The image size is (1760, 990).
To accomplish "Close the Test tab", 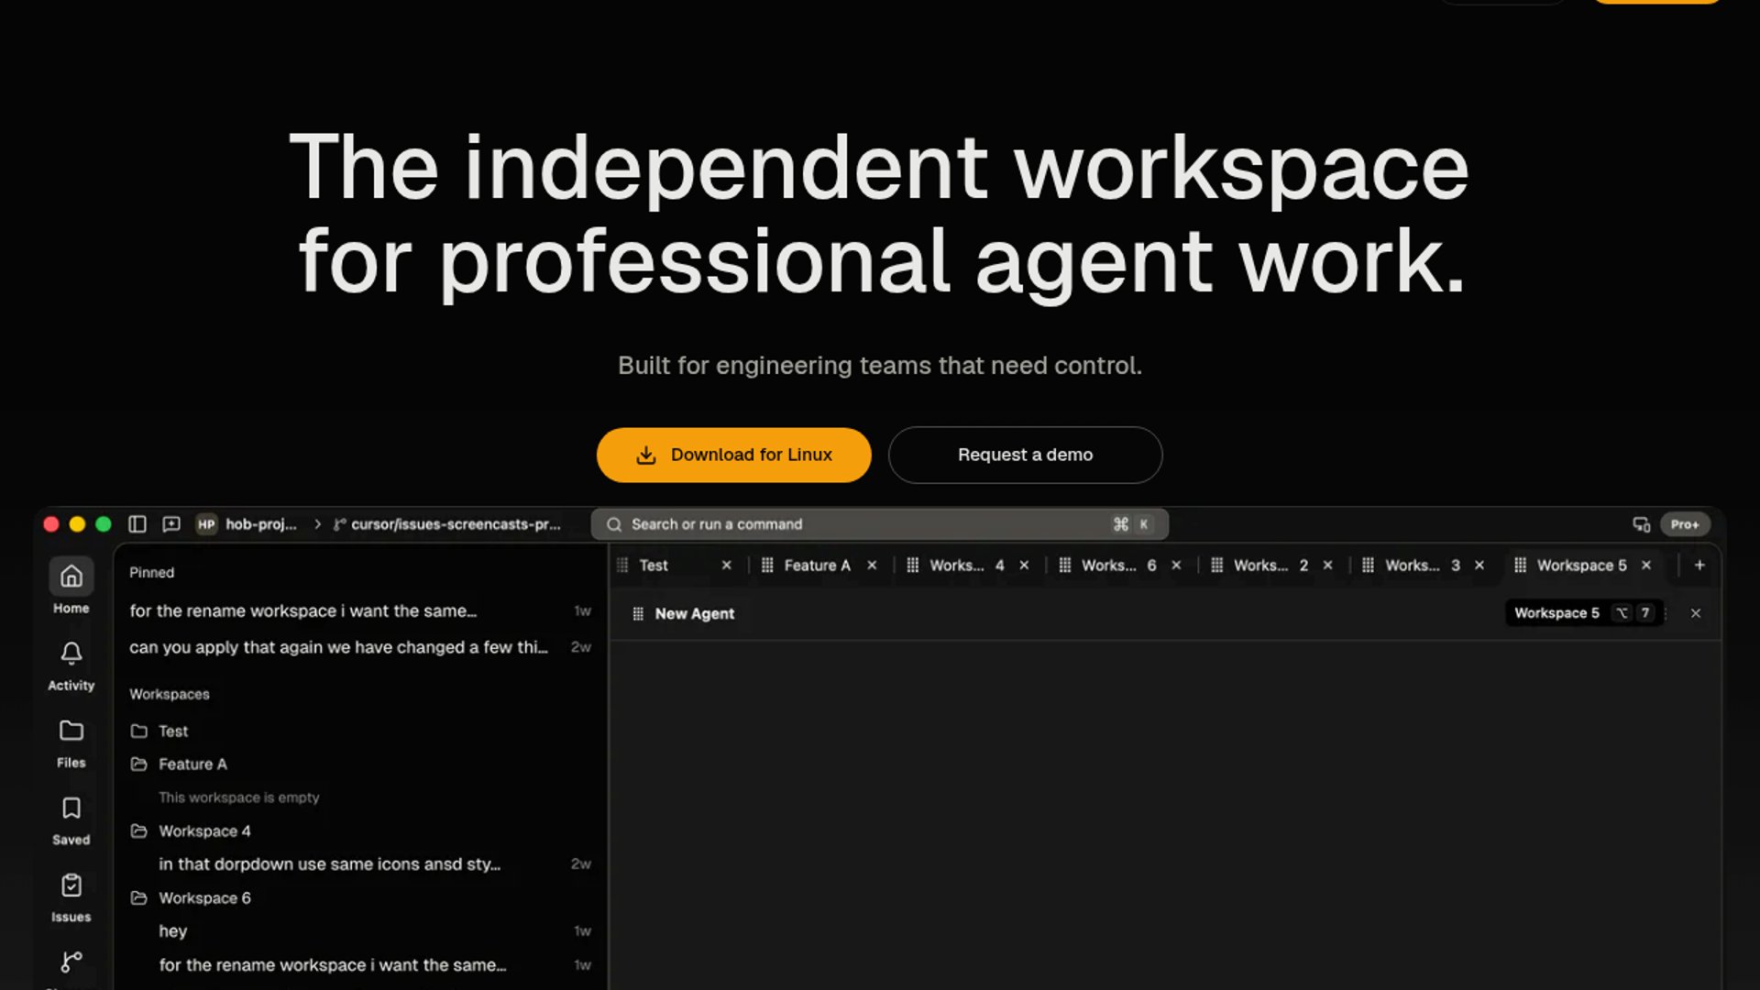I will 726,566.
